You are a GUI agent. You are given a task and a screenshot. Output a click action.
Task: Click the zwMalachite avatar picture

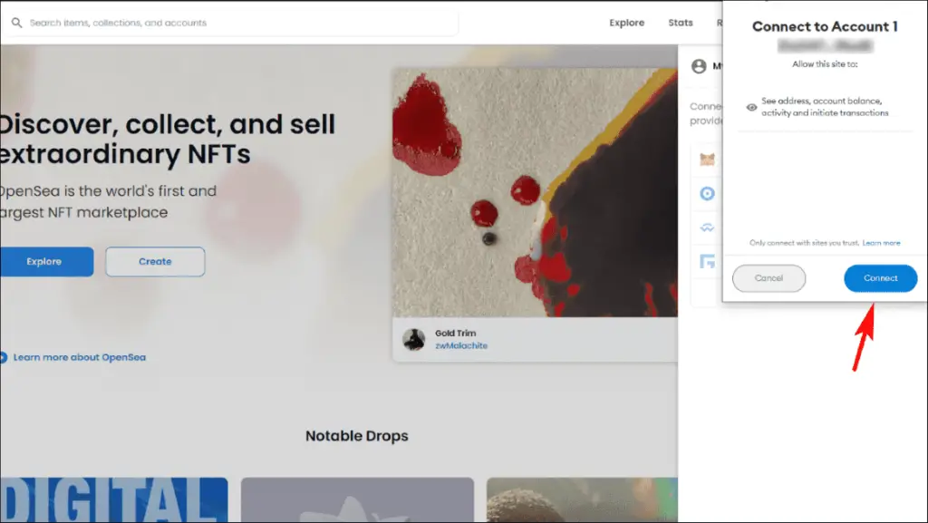(x=413, y=340)
